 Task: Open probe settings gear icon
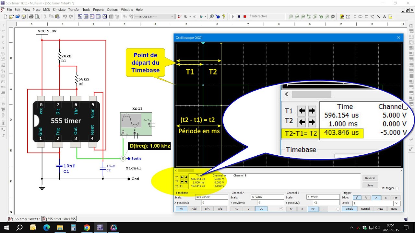pyautogui.click(x=333, y=16)
